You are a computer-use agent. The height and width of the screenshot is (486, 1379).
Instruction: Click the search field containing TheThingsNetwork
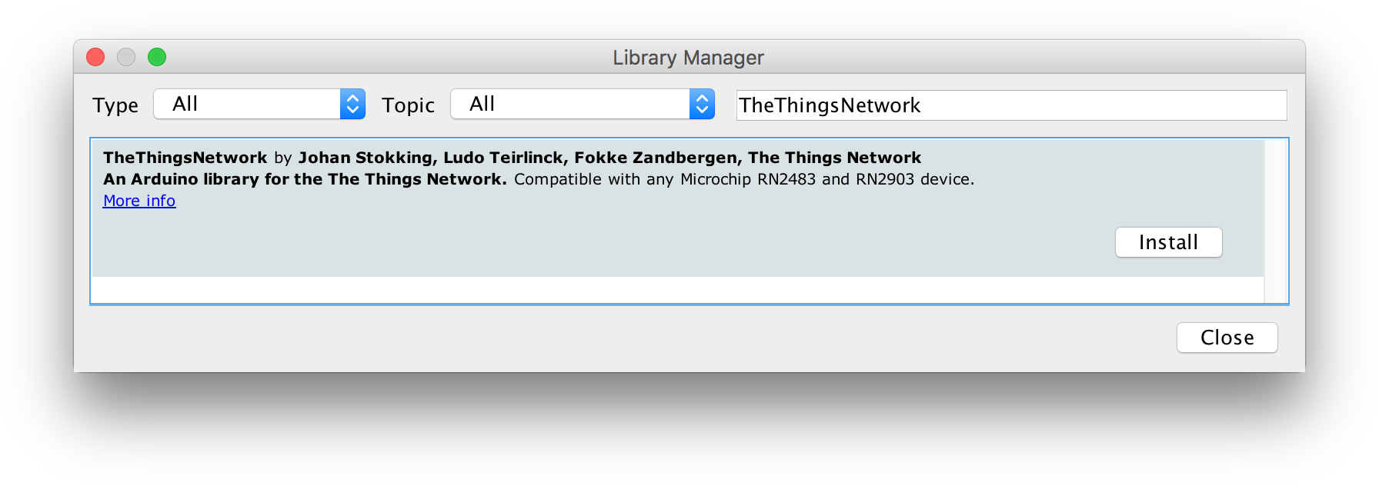click(1012, 105)
